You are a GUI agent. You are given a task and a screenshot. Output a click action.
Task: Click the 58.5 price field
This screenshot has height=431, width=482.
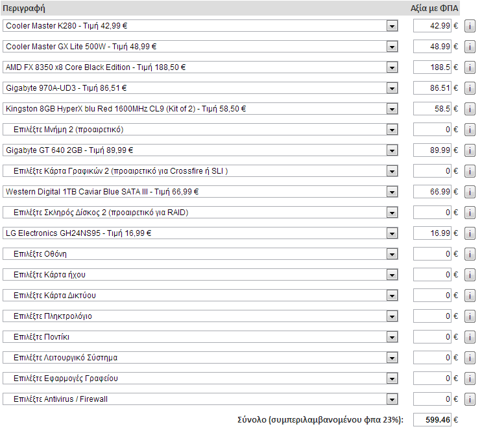[x=432, y=109]
